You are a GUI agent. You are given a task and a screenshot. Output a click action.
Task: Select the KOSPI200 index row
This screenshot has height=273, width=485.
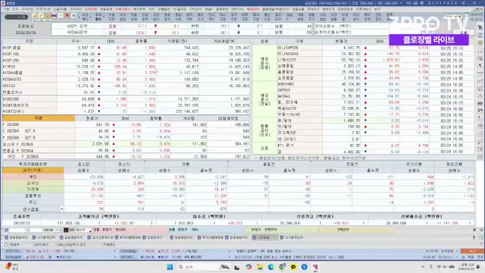pyautogui.click(x=126, y=61)
